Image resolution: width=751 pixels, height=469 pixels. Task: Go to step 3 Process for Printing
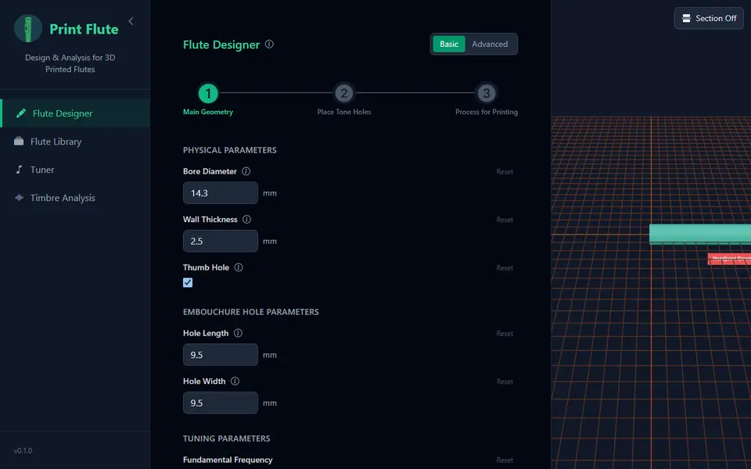pyautogui.click(x=486, y=93)
